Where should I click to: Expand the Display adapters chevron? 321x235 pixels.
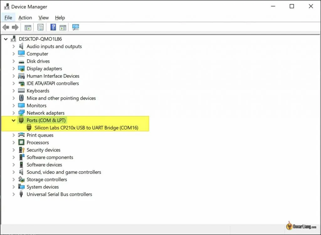pos(14,69)
